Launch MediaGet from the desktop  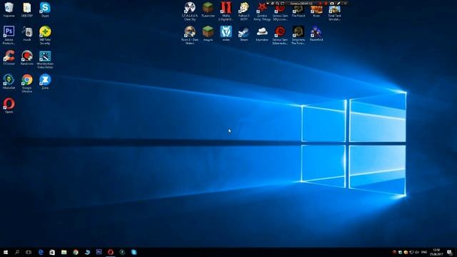[9, 81]
